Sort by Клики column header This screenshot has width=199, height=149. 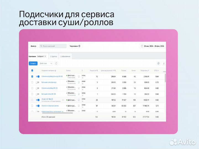(x=133, y=70)
